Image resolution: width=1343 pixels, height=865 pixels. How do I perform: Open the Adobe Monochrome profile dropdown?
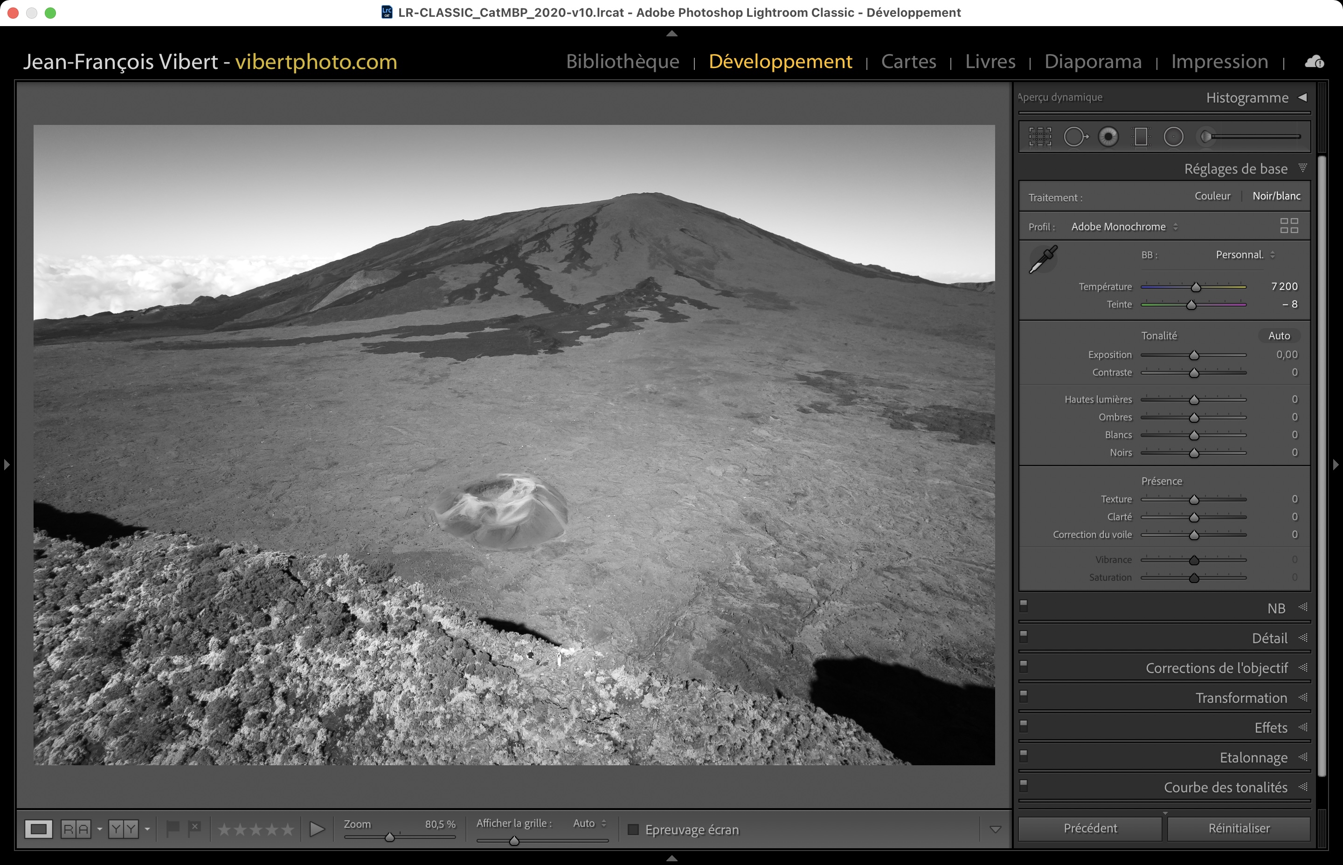[1124, 227]
